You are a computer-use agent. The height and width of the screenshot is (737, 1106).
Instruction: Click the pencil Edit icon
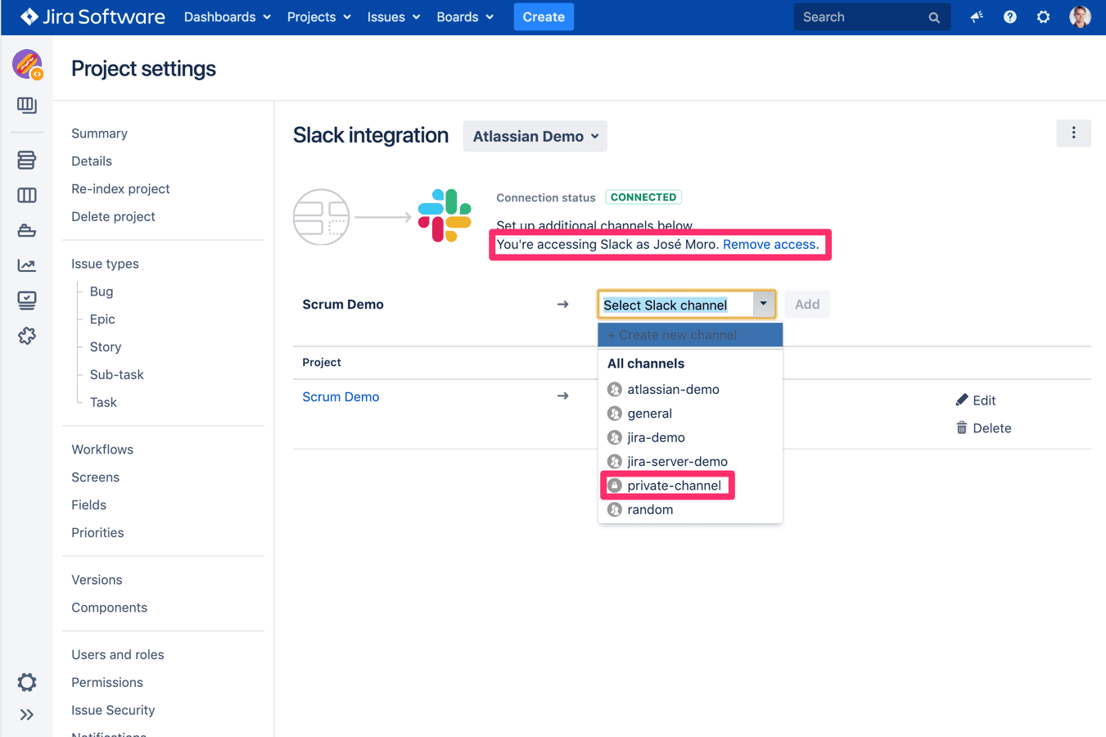(962, 400)
